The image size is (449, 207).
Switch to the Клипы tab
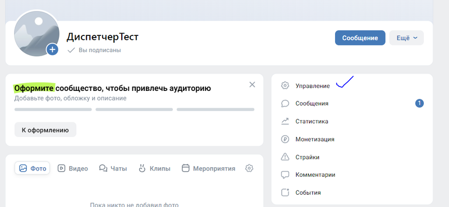[x=154, y=168]
